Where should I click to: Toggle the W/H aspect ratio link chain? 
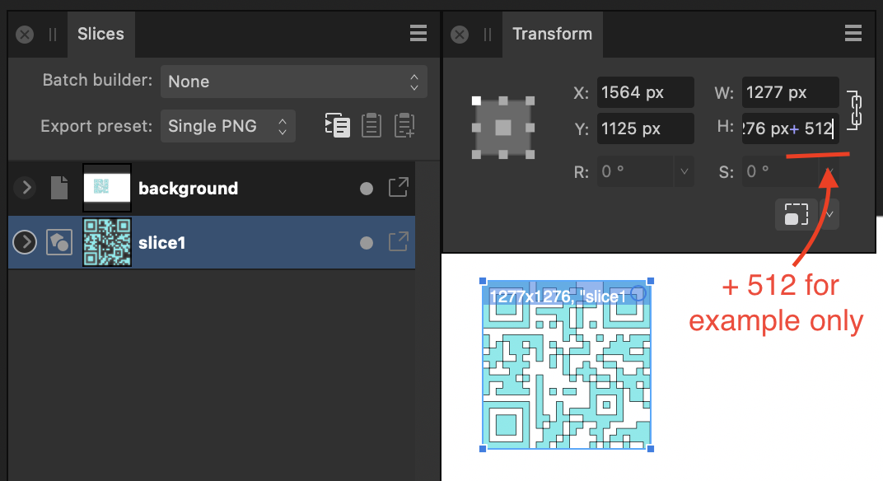click(855, 110)
